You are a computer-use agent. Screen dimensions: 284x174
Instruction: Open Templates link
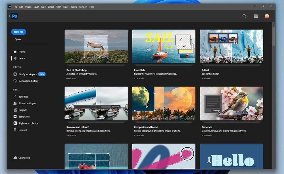[24, 117]
